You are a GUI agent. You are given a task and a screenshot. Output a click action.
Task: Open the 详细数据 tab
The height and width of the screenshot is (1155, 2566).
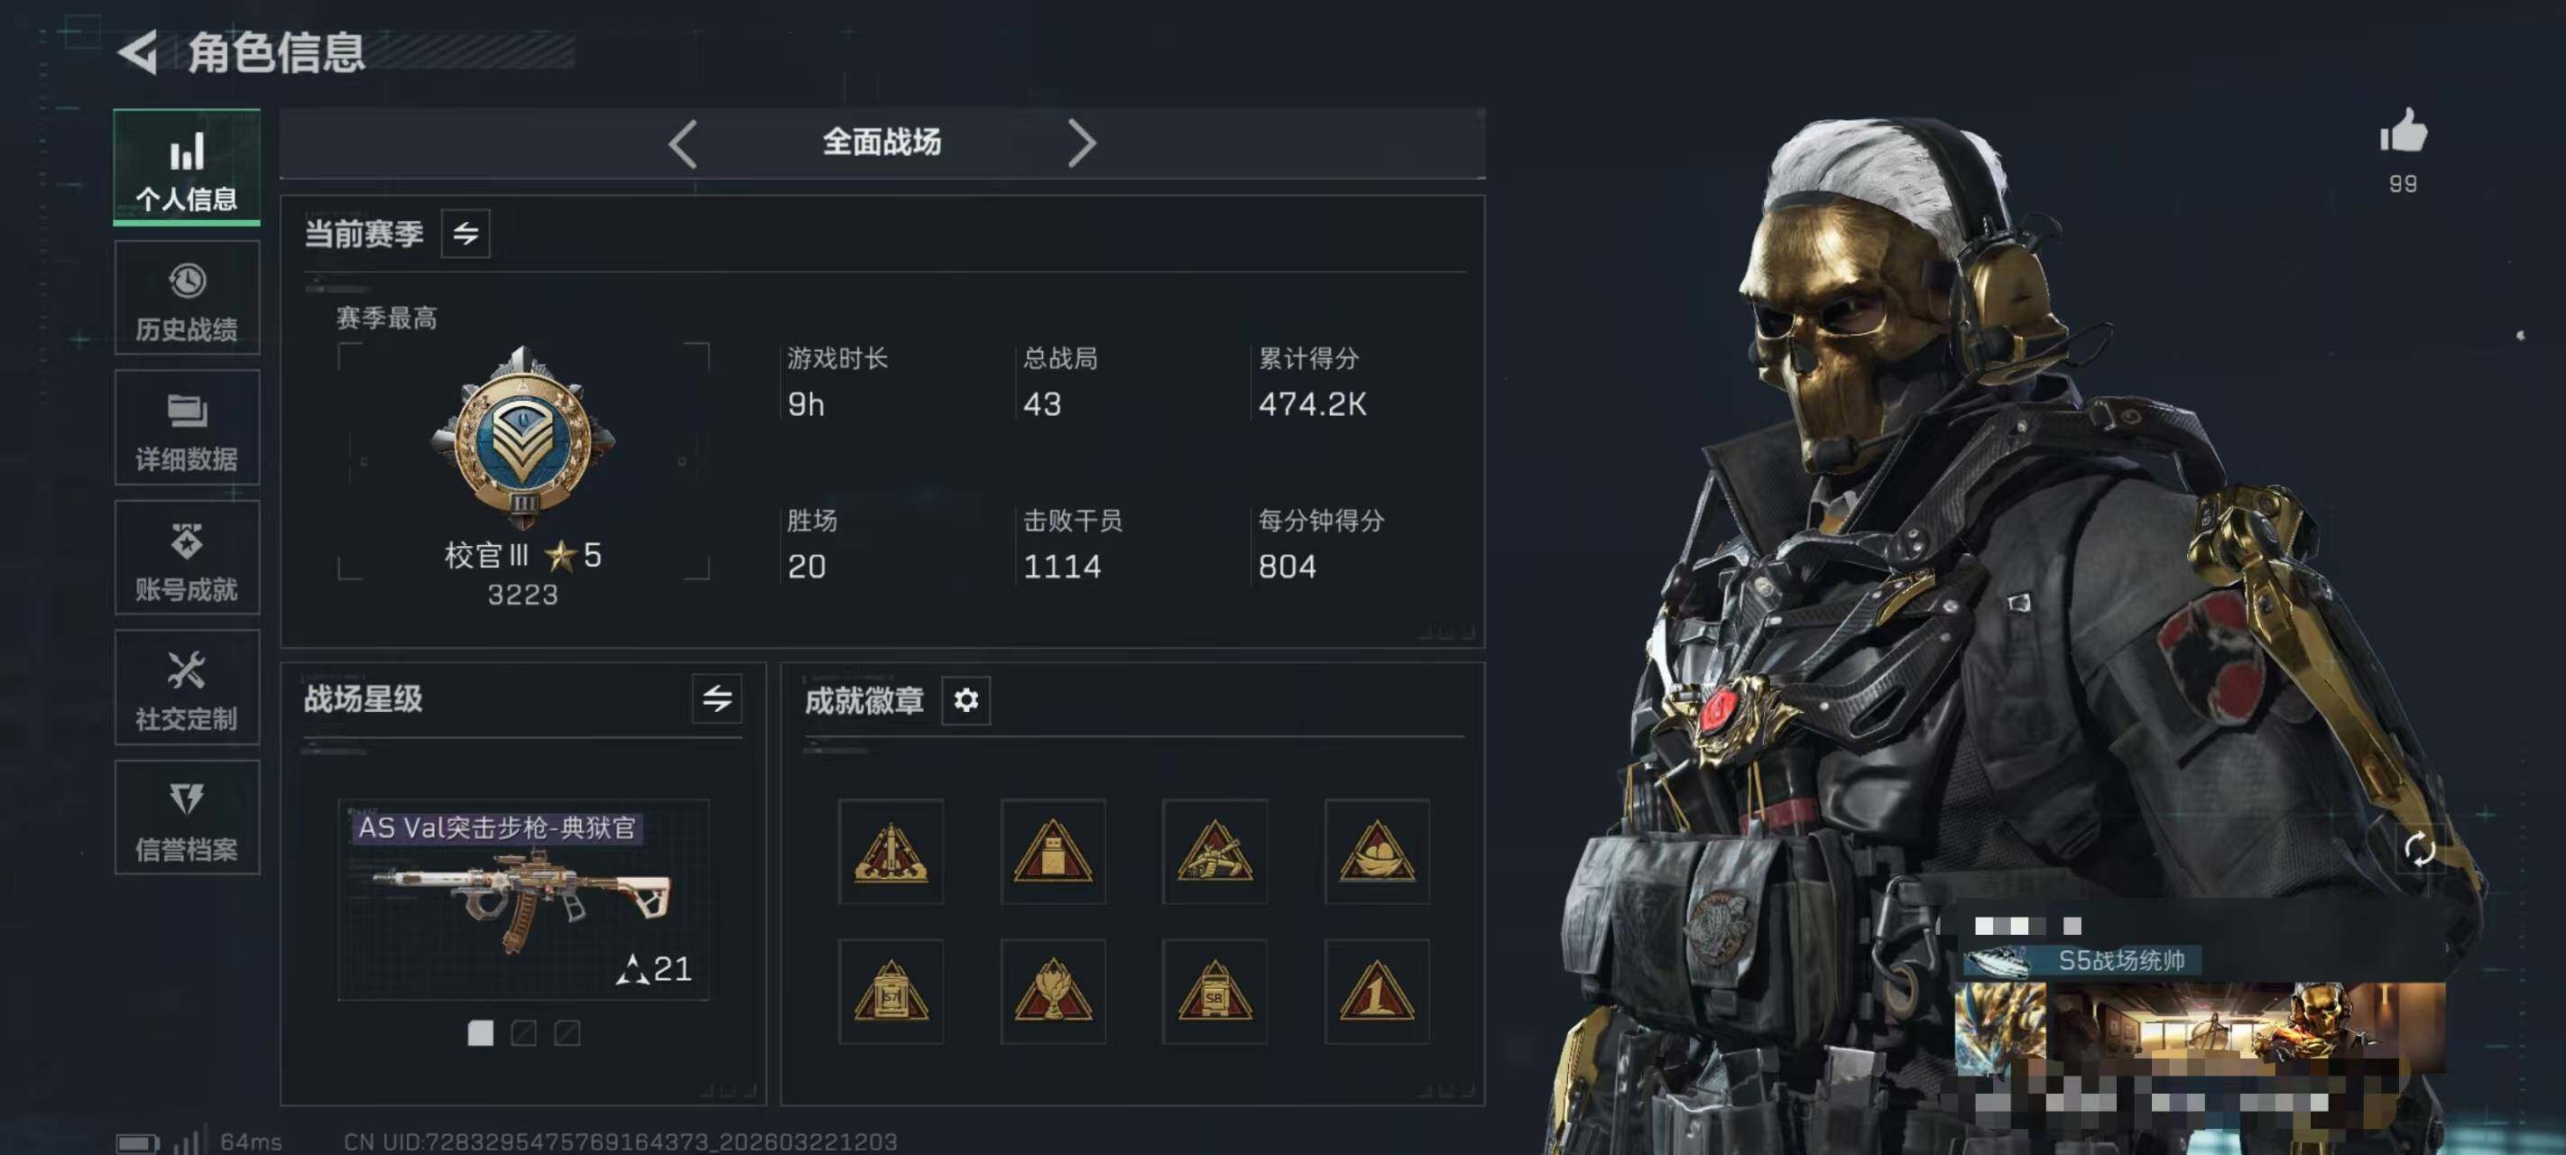click(188, 428)
